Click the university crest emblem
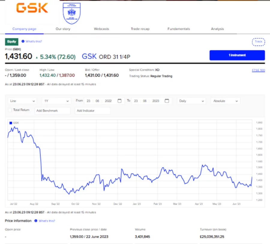This screenshot has height=244, width=270. tap(71, 13)
